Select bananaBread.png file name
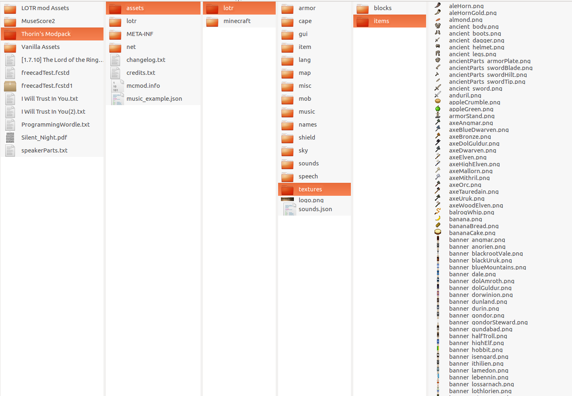This screenshot has width=572, height=396. click(474, 226)
